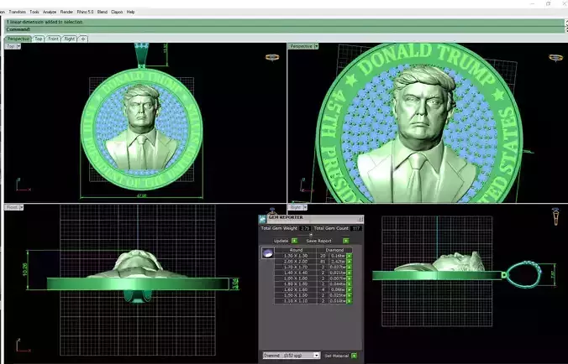Click green arrow for 1.00 X 1.00 row
This screenshot has width=568, height=364.
pos(350,278)
